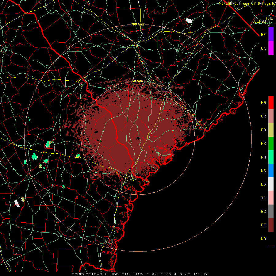Select the pink IC ice crystals swatch
This screenshot has width=276, height=276.
pos(271,198)
